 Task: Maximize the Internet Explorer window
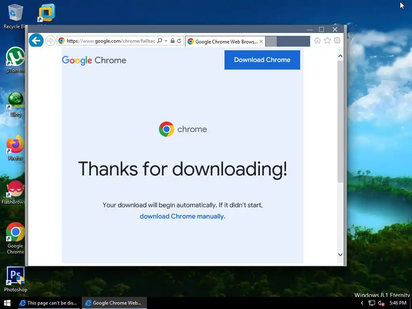(321, 29)
